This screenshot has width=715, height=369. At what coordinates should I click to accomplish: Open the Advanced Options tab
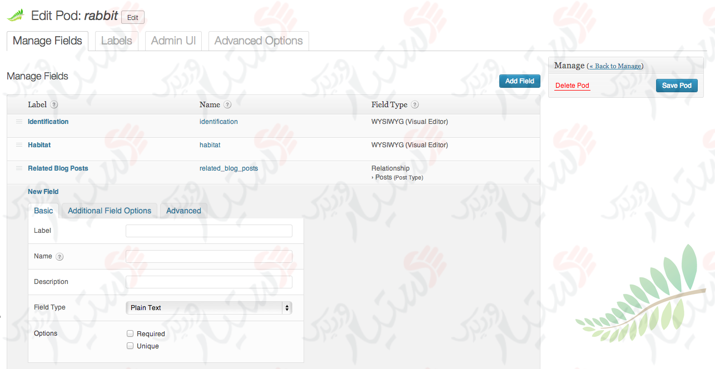(258, 41)
